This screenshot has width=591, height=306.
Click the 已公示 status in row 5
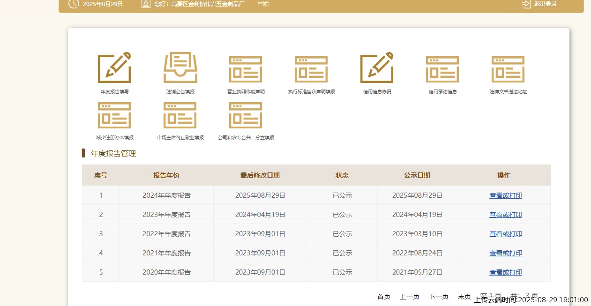click(342, 272)
